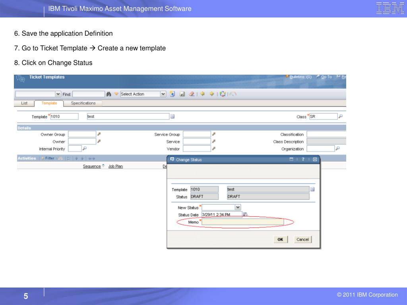Image resolution: width=407 pixels, height=305 pixels.
Task: Go to the next record arrow
Action: (x=212, y=94)
